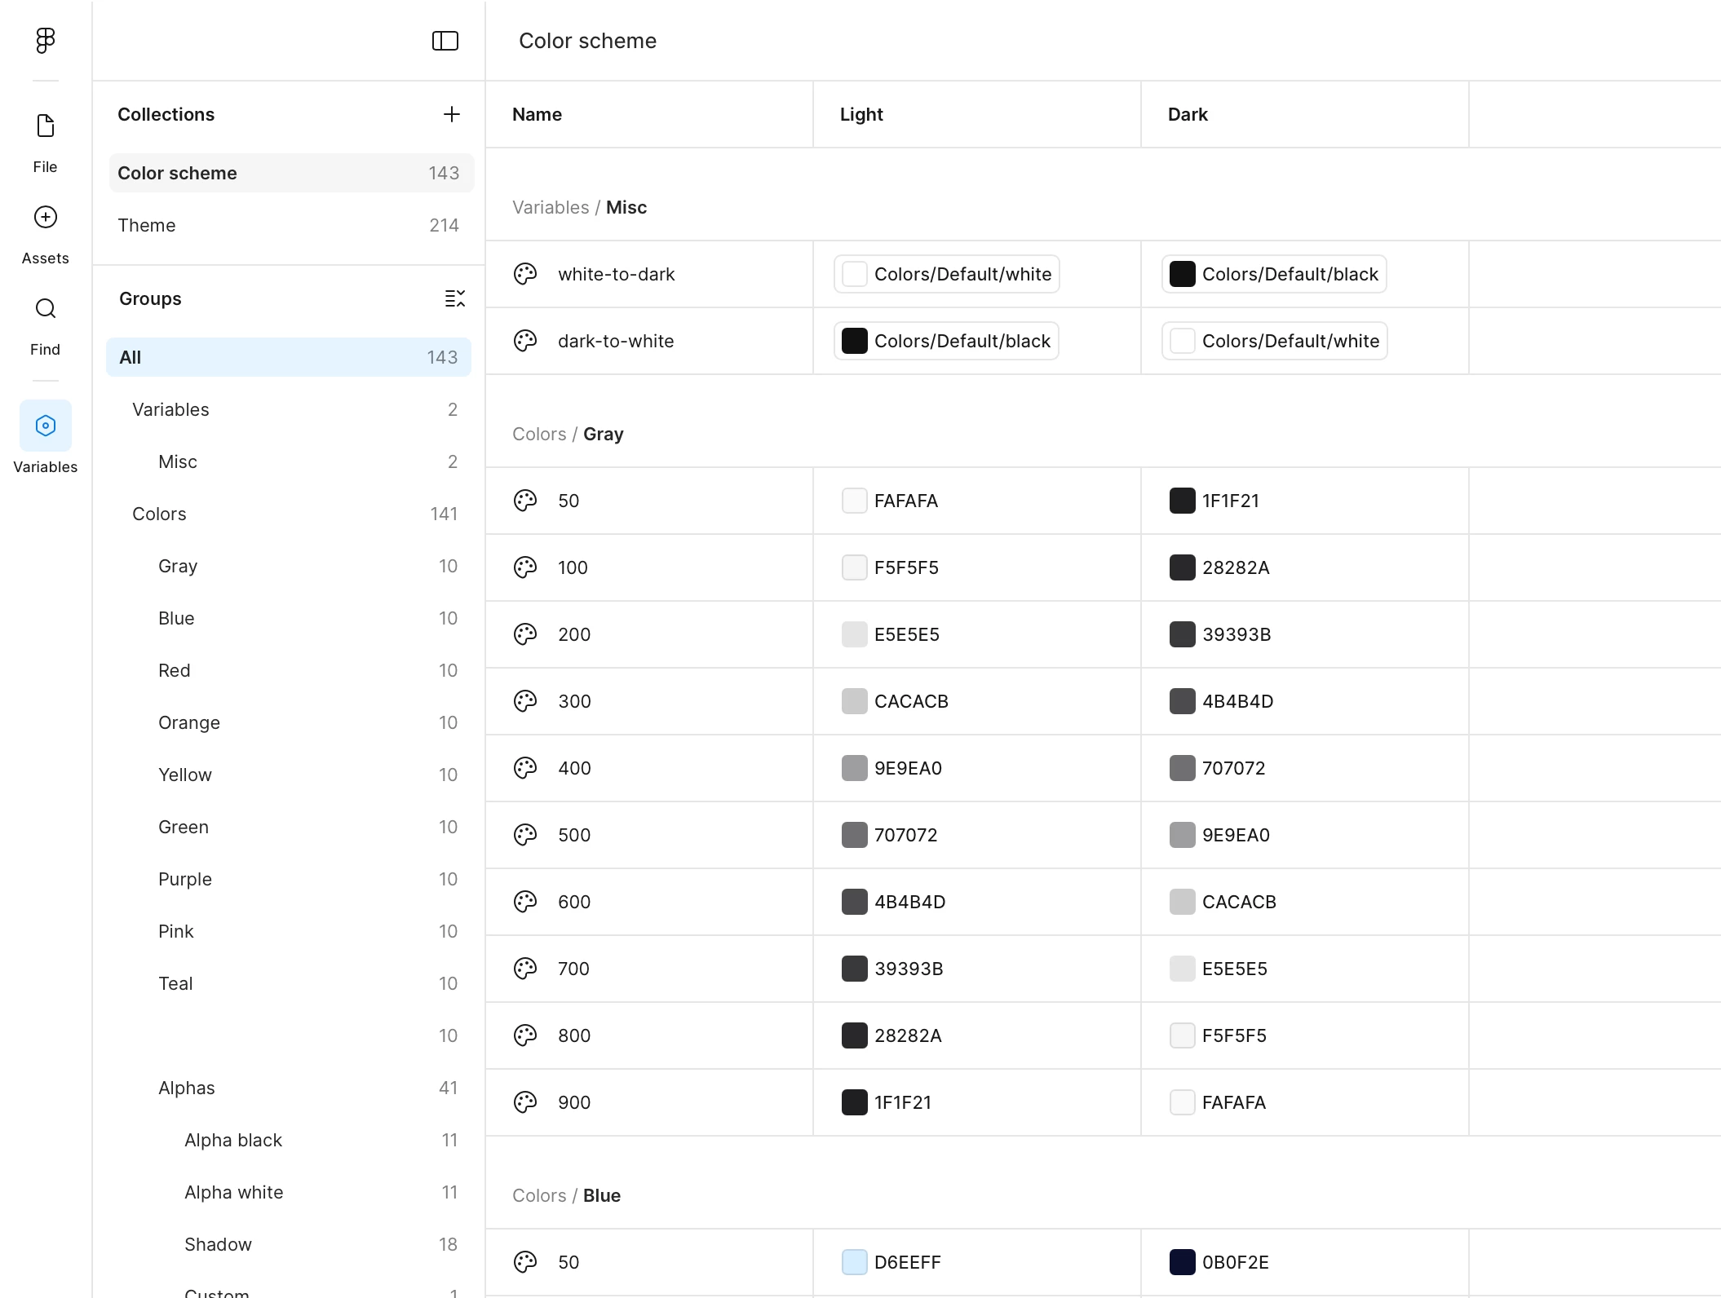Screen dimensions: 1721x1298
Task: Click the Dark mode column header
Action: point(1188,114)
